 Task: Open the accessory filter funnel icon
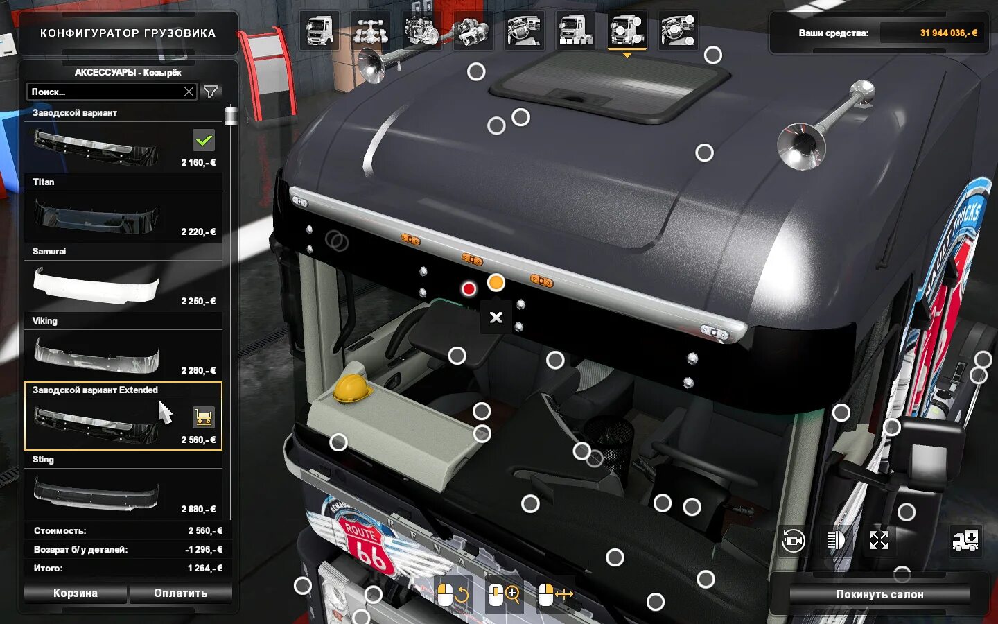coord(211,92)
